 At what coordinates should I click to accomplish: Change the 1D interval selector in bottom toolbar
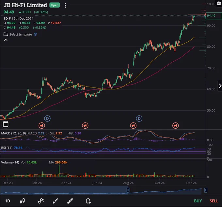[x=8, y=201]
